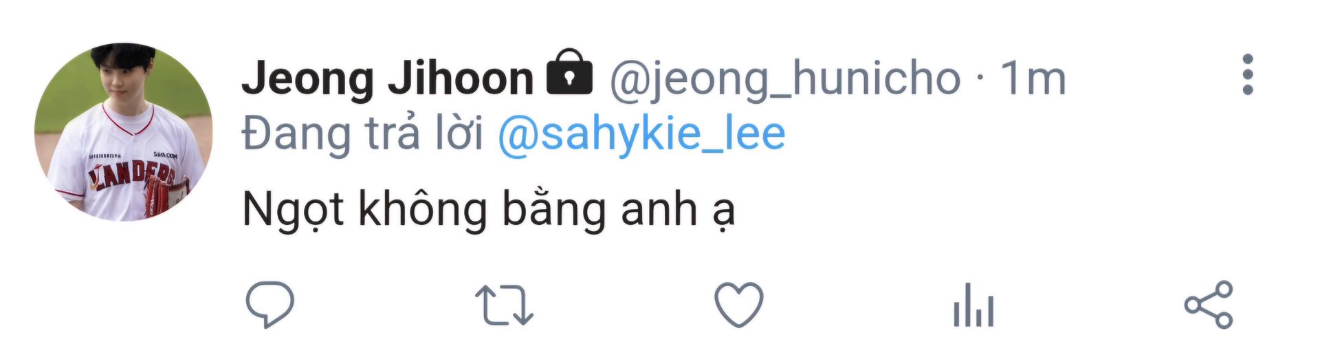This screenshot has height=357, width=1320.
Task: Like the tweet with the heart icon
Action: tap(739, 305)
